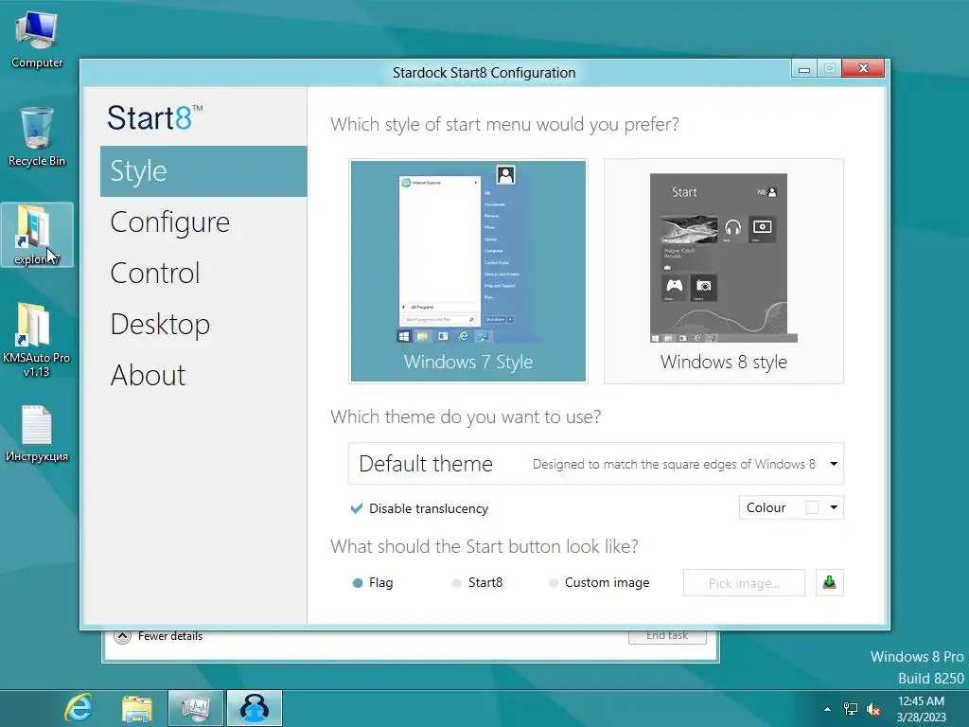This screenshot has width=969, height=727.
Task: Open File Explorer from the taskbar
Action: 136,708
